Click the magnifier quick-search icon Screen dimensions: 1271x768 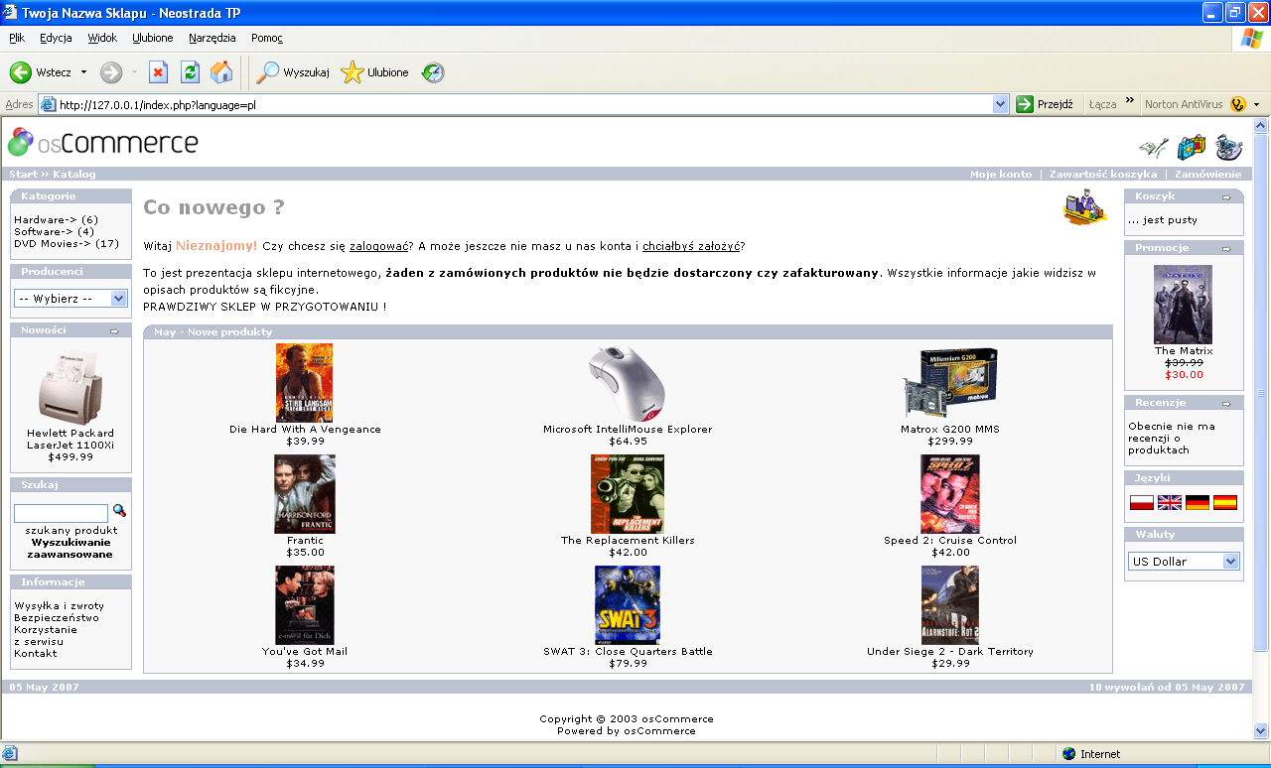(x=119, y=511)
